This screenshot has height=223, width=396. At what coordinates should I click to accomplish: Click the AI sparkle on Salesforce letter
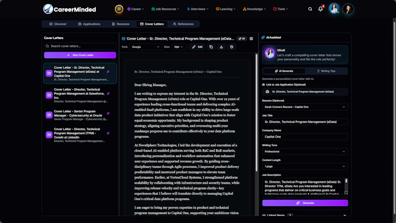click(108, 94)
